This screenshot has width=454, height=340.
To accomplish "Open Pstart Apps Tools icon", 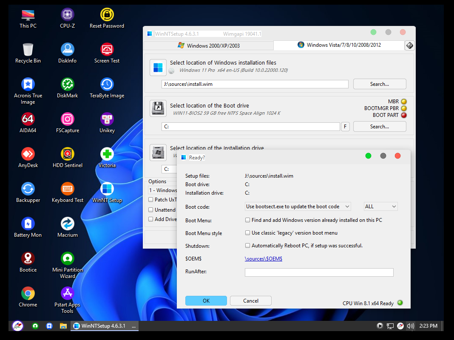I will (x=67, y=300).
